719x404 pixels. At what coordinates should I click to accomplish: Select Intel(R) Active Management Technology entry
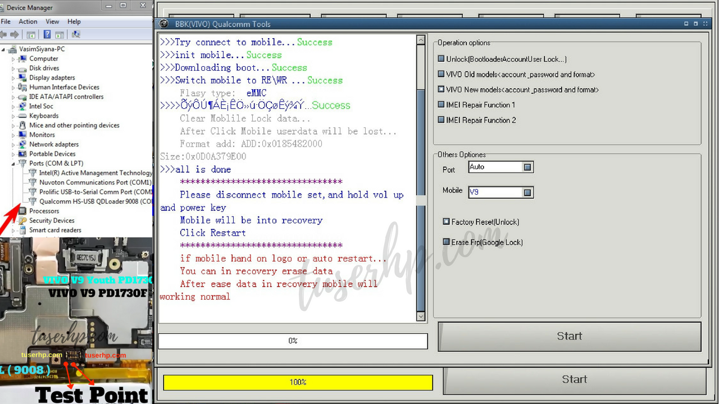[96, 173]
